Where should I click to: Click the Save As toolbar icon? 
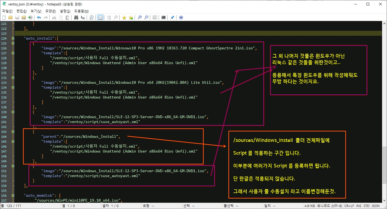pos(24,17)
